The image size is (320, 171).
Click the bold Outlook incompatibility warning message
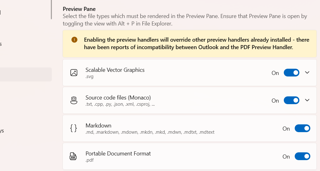(197, 44)
